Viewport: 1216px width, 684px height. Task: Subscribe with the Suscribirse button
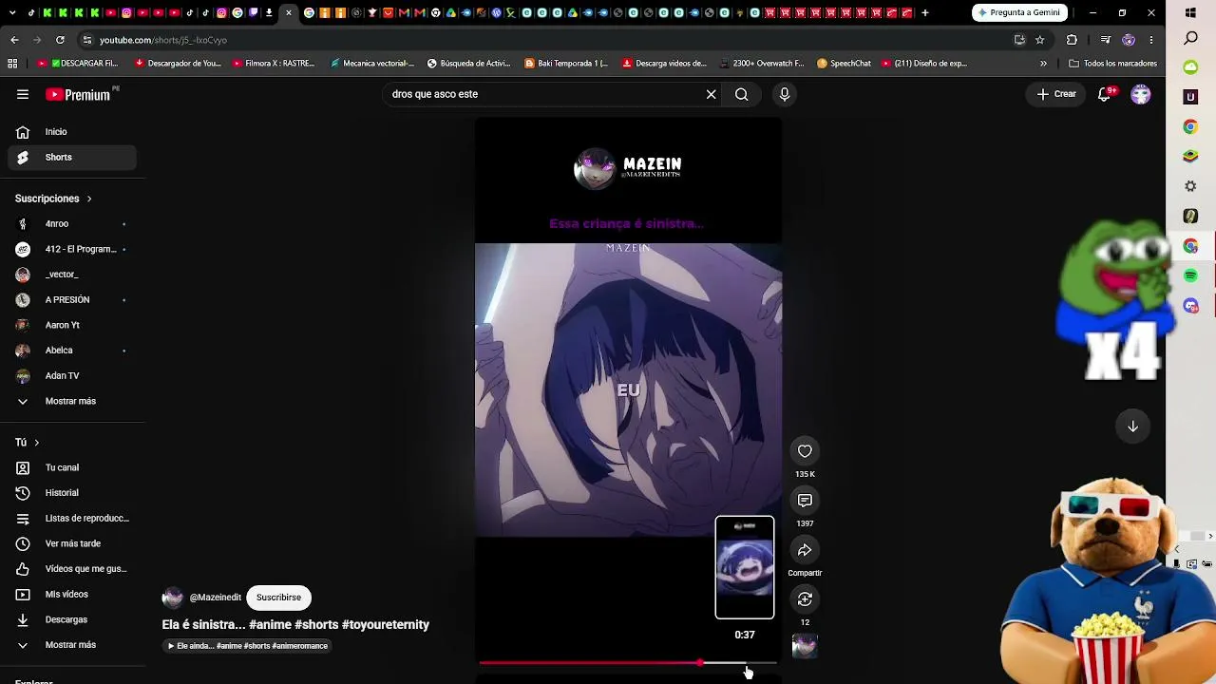[x=278, y=598]
